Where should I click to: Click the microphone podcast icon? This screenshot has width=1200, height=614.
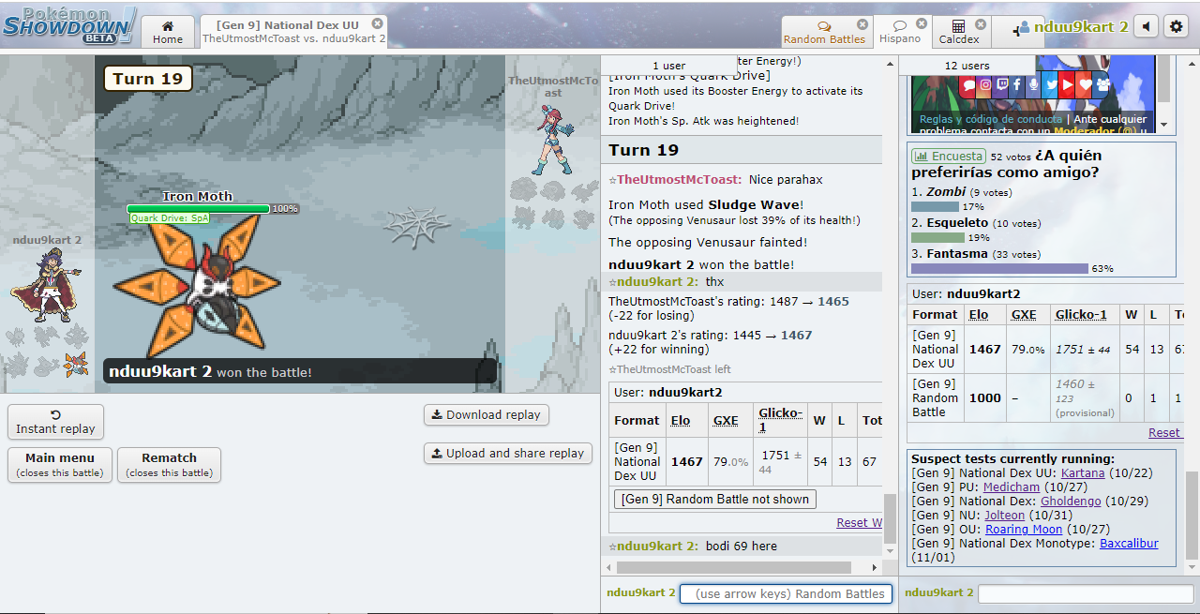click(x=1033, y=85)
